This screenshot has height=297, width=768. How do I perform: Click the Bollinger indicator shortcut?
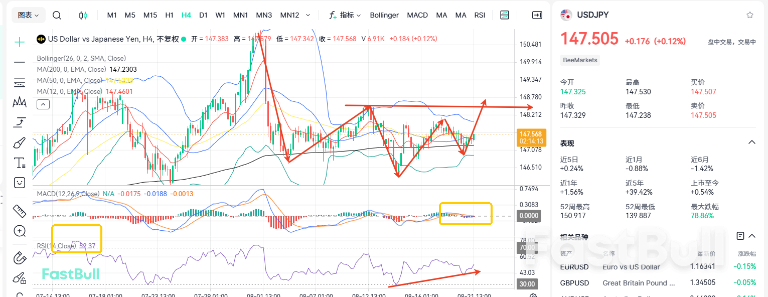pyautogui.click(x=384, y=15)
